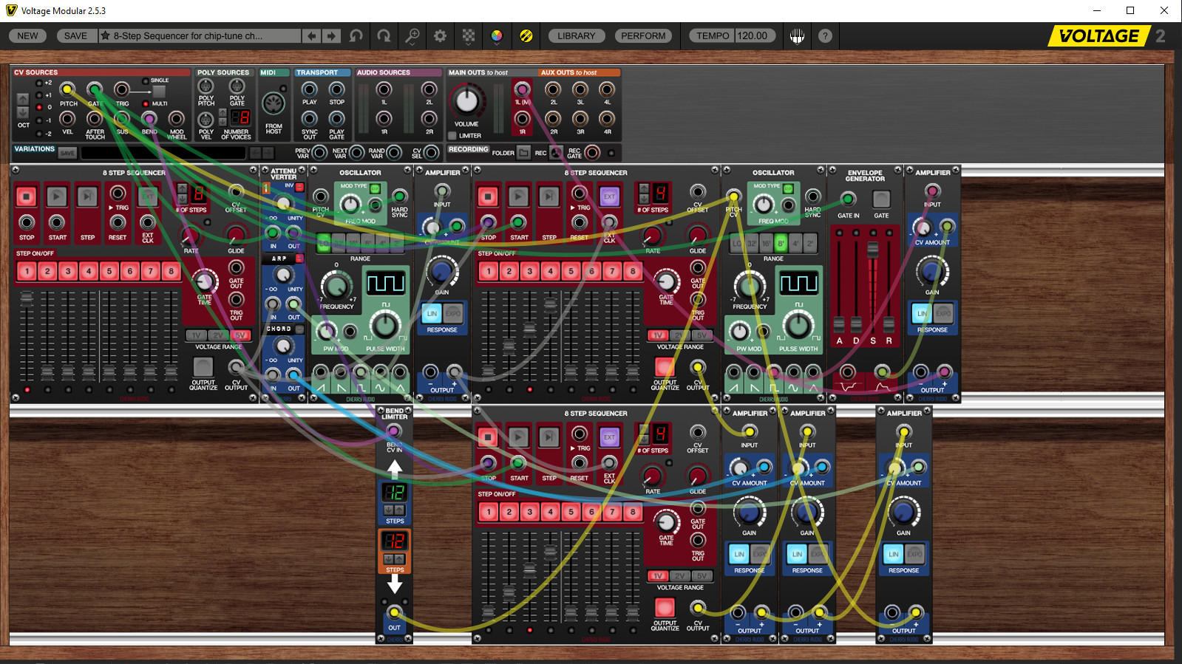This screenshot has width=1182, height=664.
Task: Toggle step 1 on the 8-step-count sequencer
Action: [x=27, y=271]
